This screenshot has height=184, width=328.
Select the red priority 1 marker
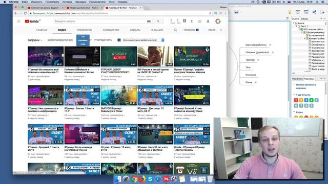(x=296, y=100)
